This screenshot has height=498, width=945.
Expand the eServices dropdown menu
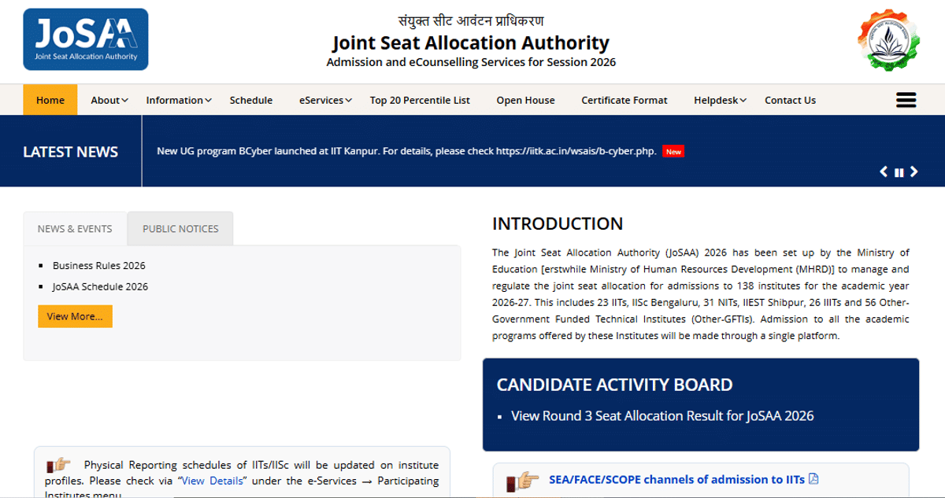point(325,100)
